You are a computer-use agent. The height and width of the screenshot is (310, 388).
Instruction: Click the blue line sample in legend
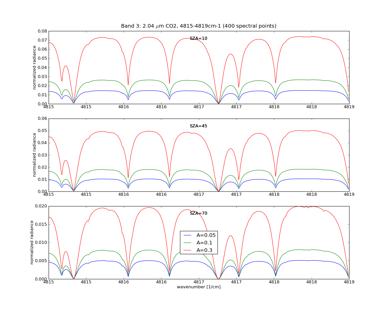[x=187, y=235]
